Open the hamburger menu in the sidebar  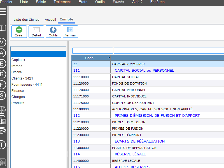point(3,12)
